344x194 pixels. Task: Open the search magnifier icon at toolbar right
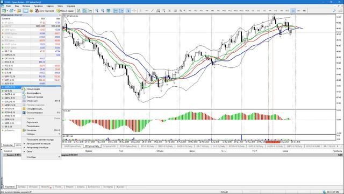334,11
